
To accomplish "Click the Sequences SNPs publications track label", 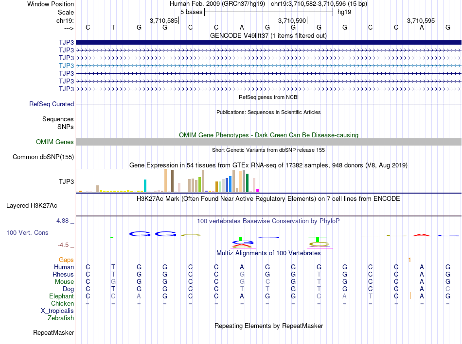I will [x=58, y=123].
